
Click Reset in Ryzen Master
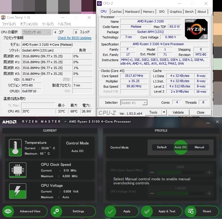pyautogui.click(x=202, y=211)
